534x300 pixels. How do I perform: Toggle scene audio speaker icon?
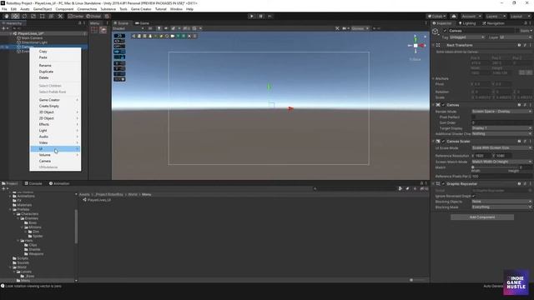[x=166, y=28]
